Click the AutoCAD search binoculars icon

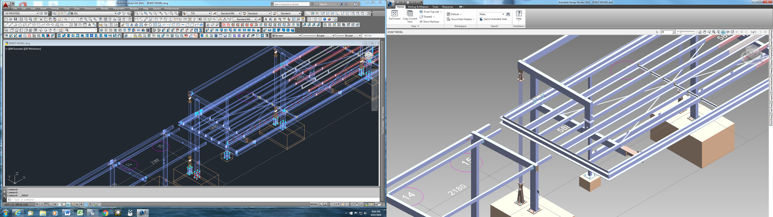(312, 4)
